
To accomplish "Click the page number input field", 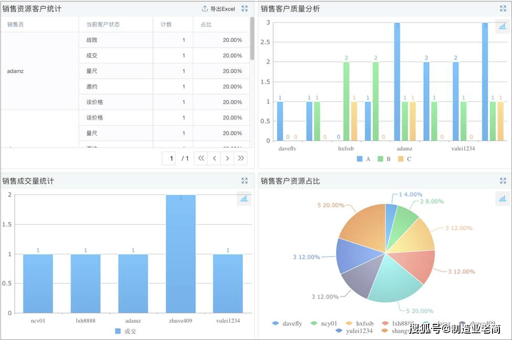I will coord(169,158).
